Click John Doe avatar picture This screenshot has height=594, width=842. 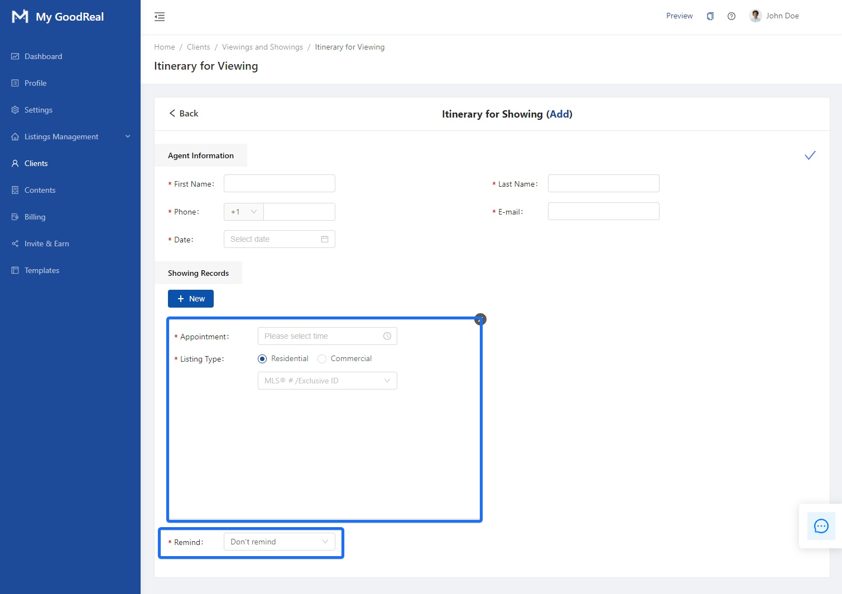pyautogui.click(x=756, y=16)
